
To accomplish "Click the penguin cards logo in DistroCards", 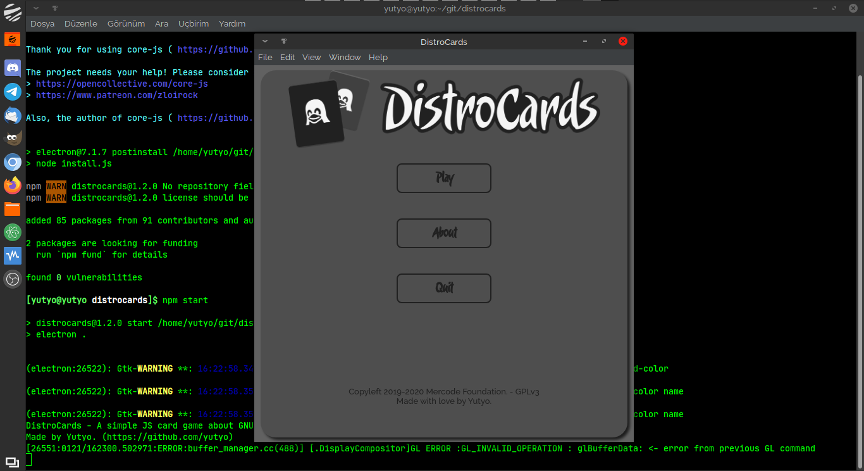I will (329, 109).
